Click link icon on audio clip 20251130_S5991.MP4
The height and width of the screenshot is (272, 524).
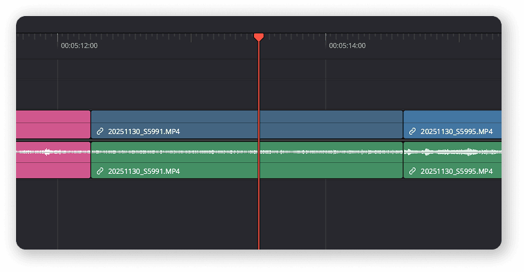point(100,171)
